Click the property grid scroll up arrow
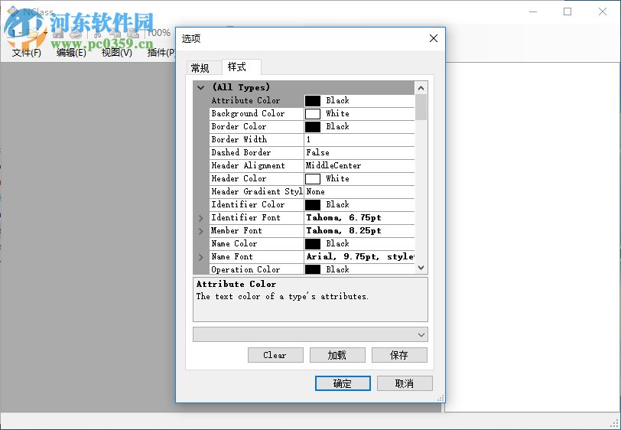The image size is (621, 430). pyautogui.click(x=421, y=88)
